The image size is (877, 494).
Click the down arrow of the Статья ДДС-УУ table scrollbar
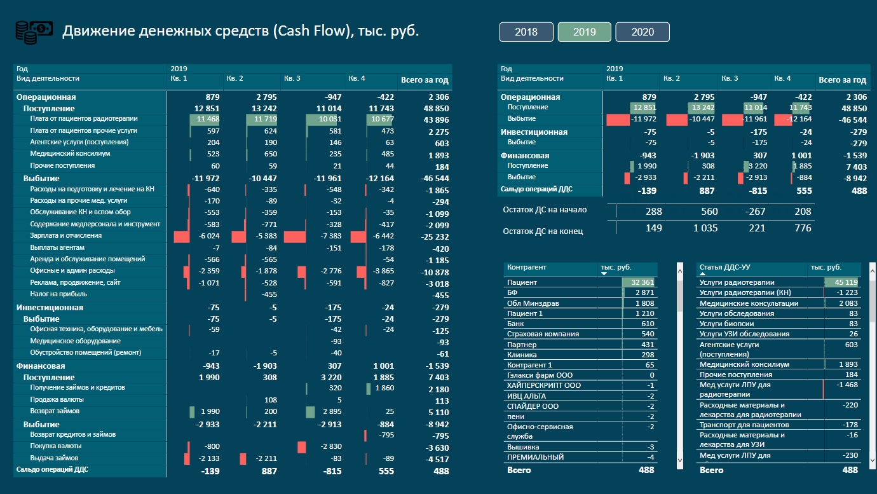[872, 459]
